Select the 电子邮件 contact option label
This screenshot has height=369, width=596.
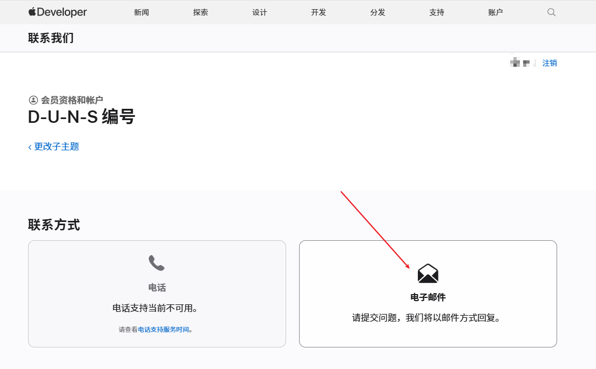coord(428,297)
